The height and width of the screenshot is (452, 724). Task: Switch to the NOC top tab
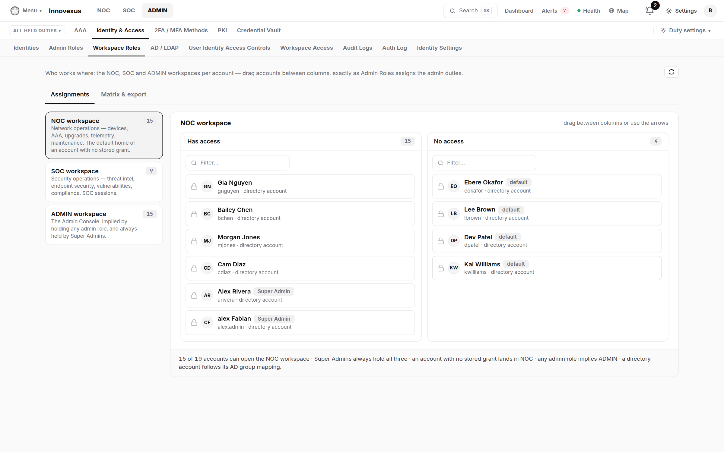coord(103,11)
